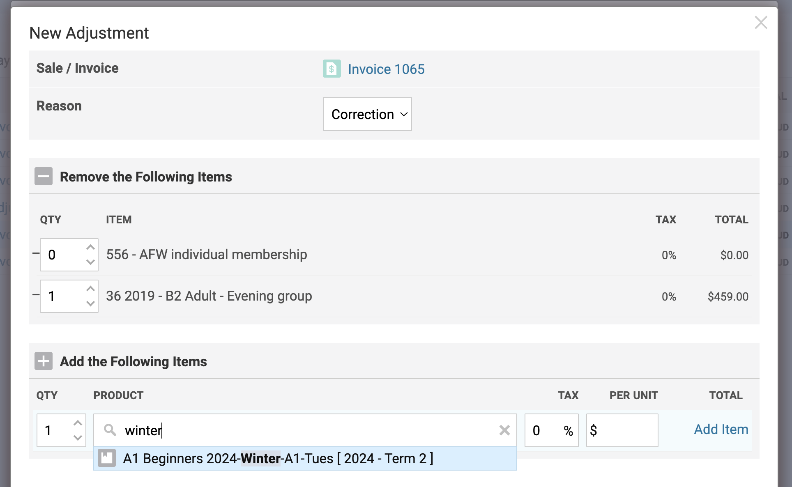Click the course icon in the Winter suggestion
The height and width of the screenshot is (487, 792).
tap(107, 458)
